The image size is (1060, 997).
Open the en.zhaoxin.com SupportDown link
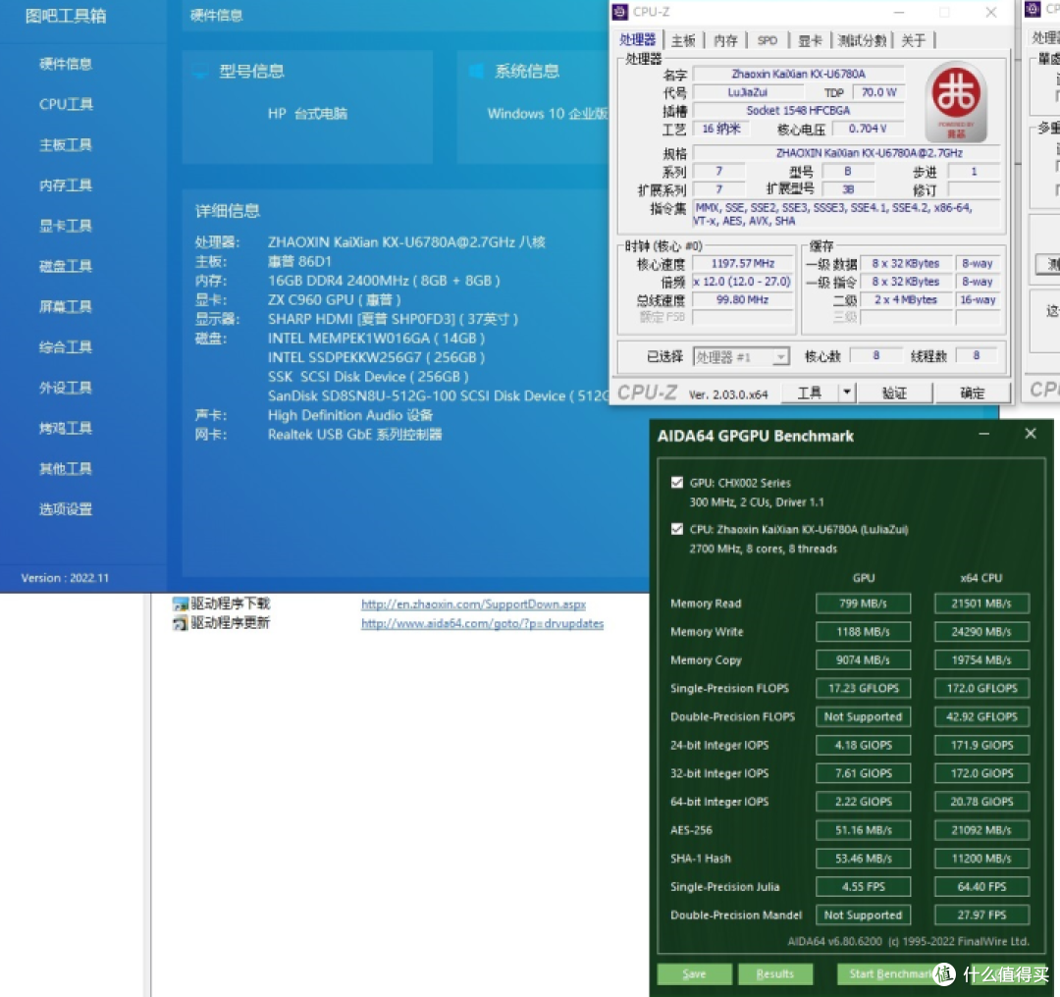pyautogui.click(x=473, y=603)
